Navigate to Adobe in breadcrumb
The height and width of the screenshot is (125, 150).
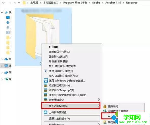(x=96, y=3)
